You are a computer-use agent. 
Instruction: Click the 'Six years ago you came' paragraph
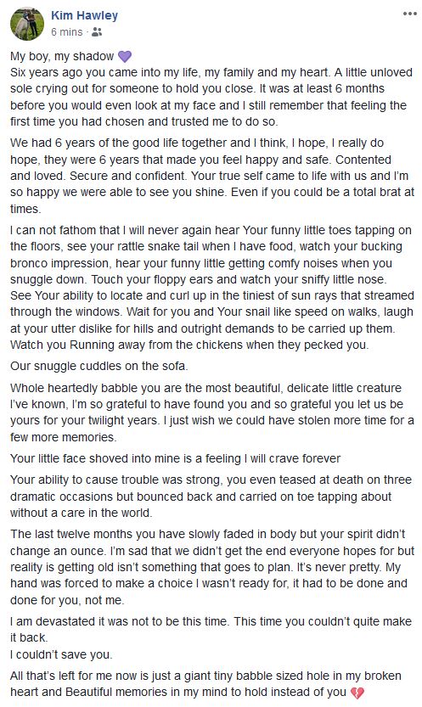point(211,97)
